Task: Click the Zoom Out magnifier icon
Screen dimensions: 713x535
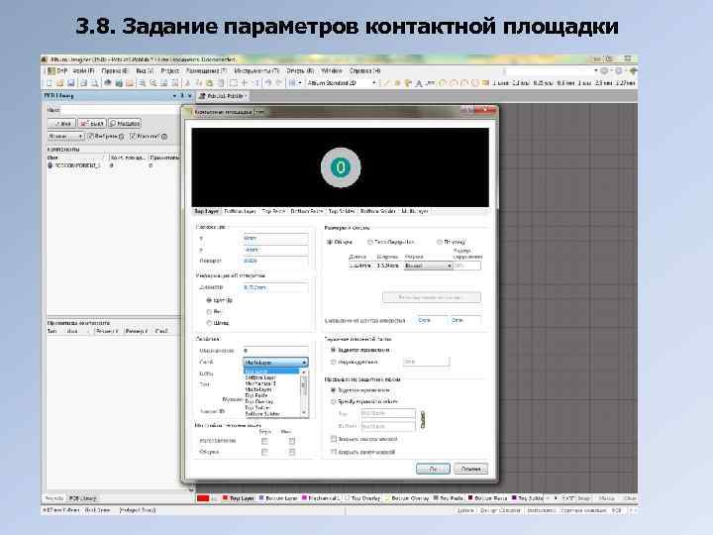Action: coord(153,83)
